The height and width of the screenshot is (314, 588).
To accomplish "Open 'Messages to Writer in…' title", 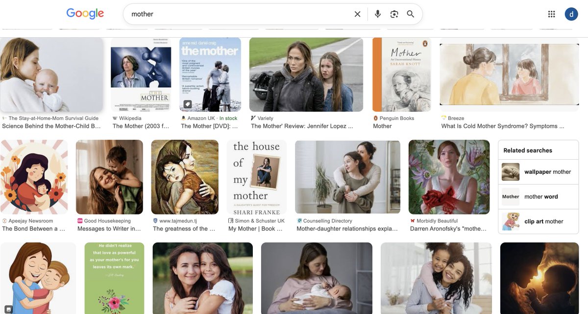I will click(x=109, y=229).
